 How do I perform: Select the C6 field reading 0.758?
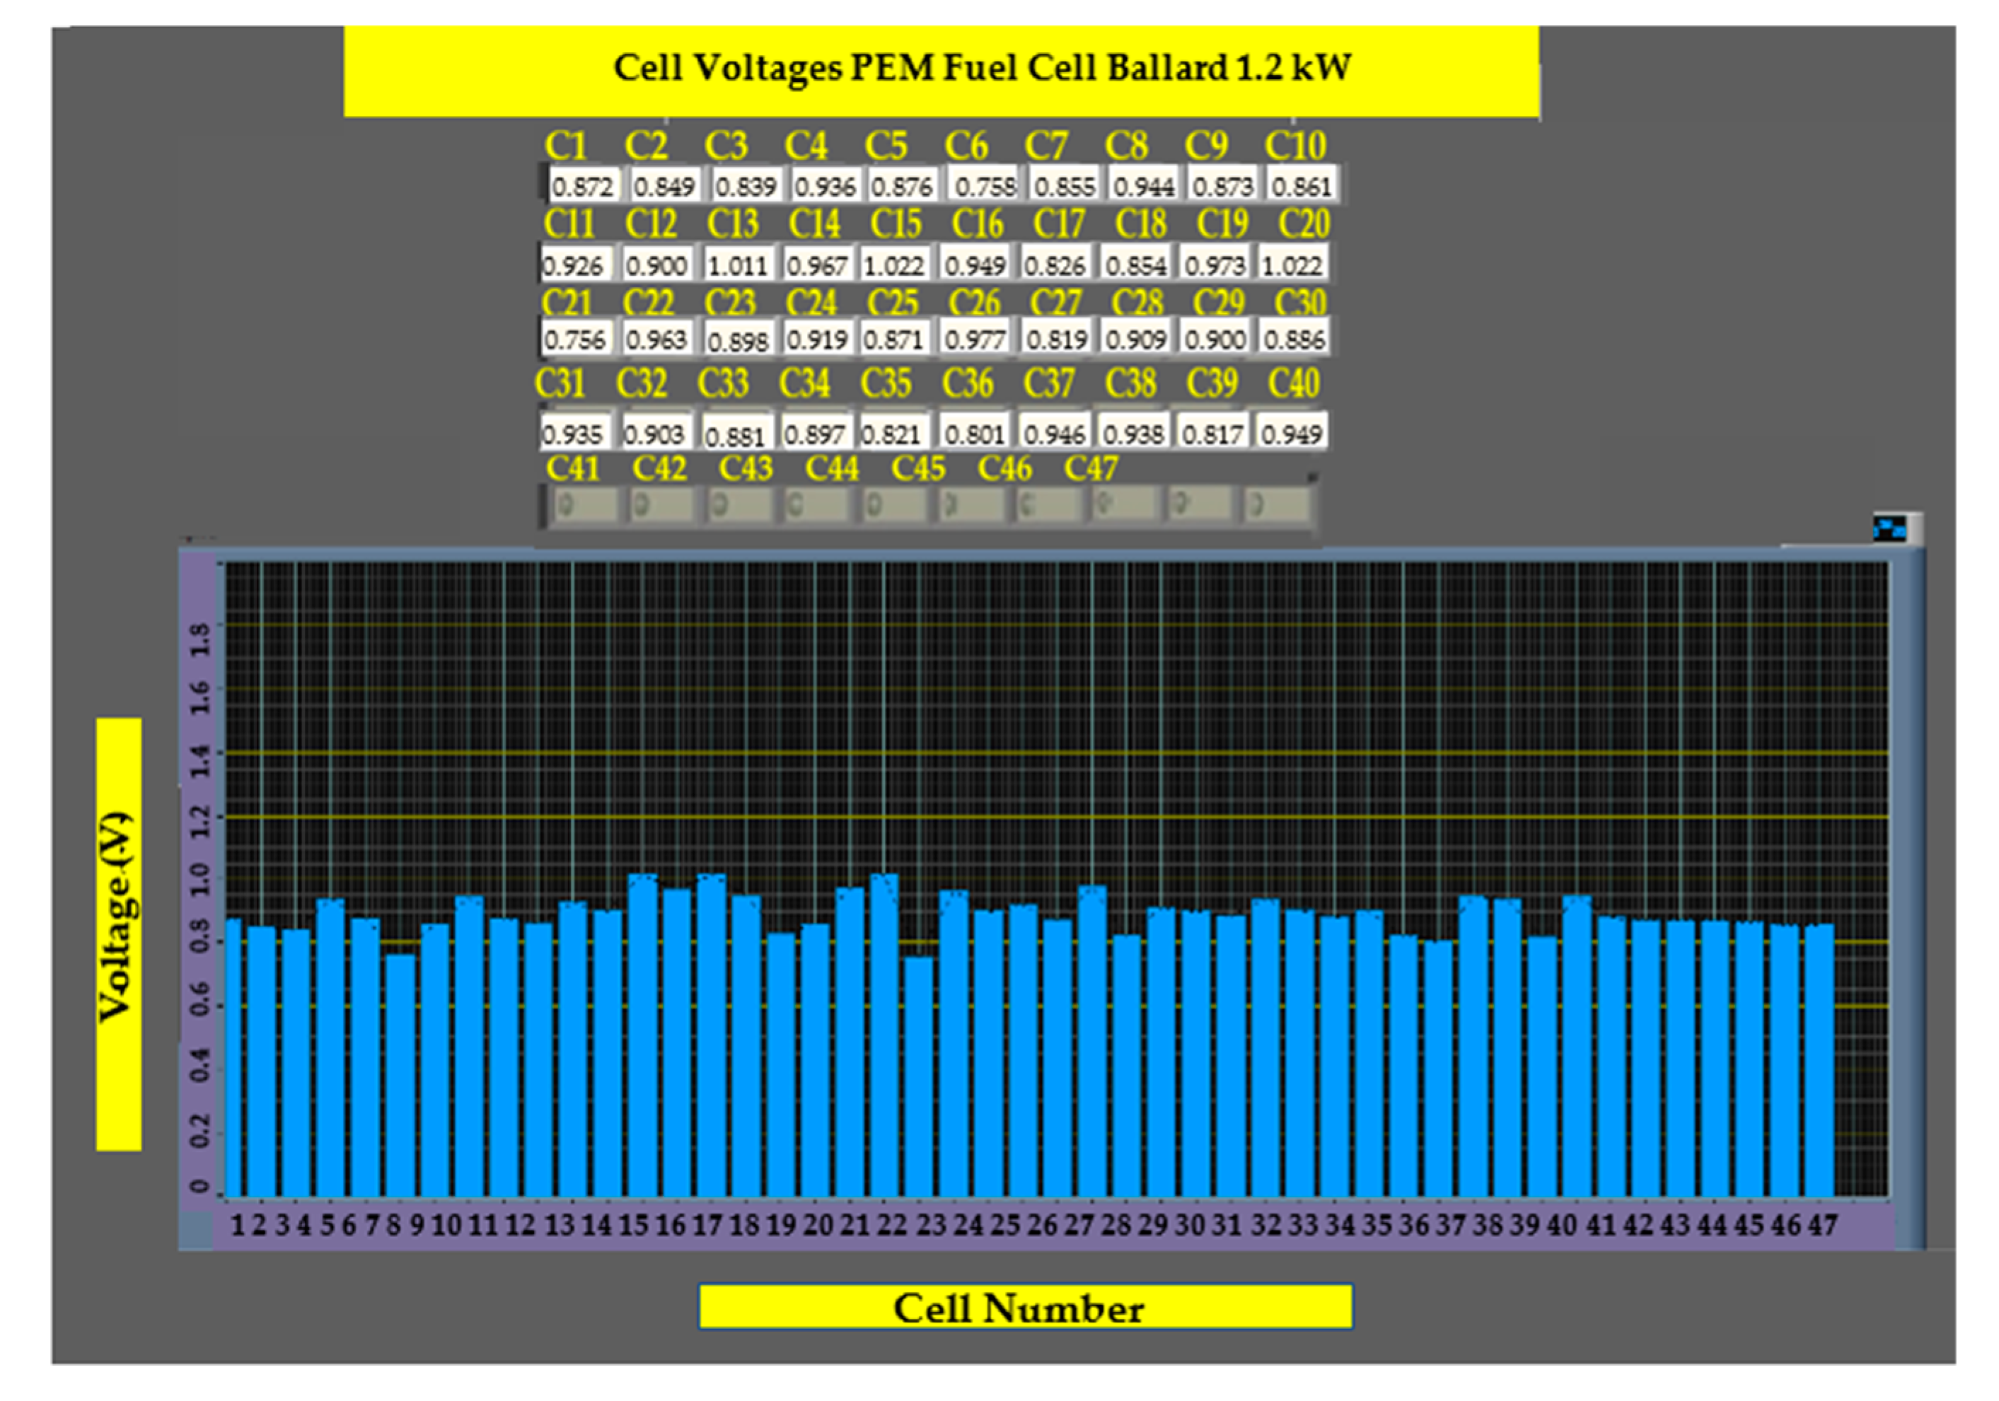pyautogui.click(x=984, y=185)
